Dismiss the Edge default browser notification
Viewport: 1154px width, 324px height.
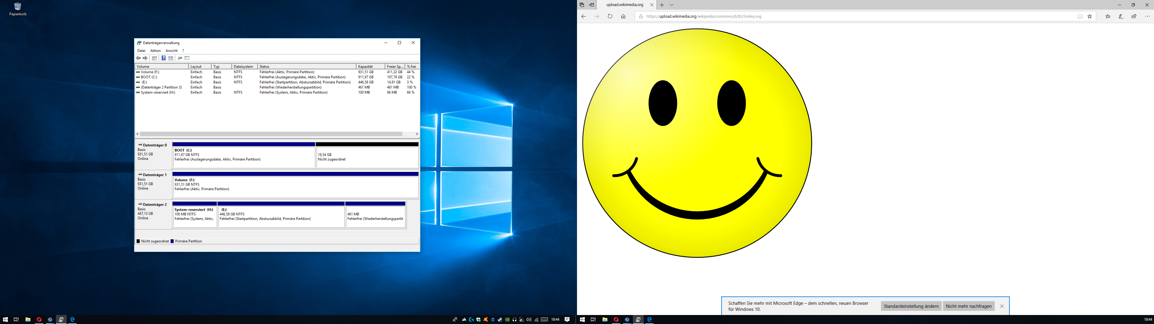[1002, 306]
